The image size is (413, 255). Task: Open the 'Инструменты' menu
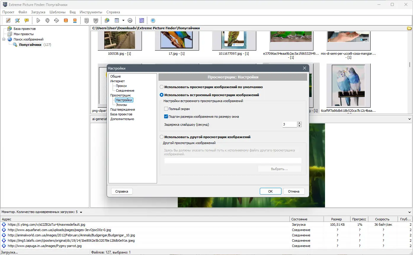click(91, 12)
